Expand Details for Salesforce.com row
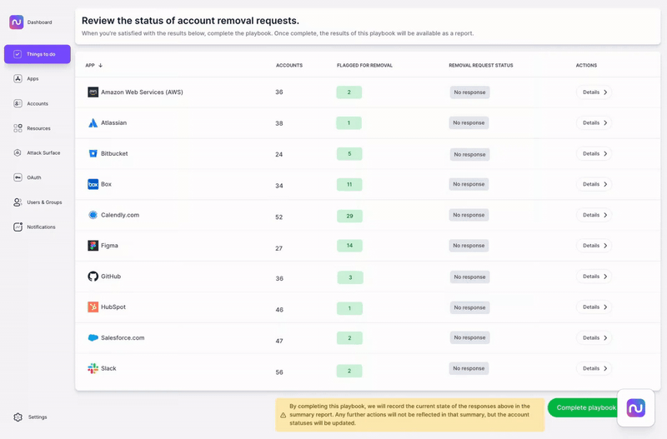This screenshot has height=439, width=667. click(x=594, y=337)
